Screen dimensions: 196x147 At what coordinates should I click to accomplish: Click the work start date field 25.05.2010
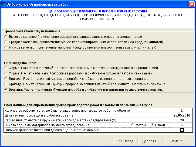click(x=182, y=115)
